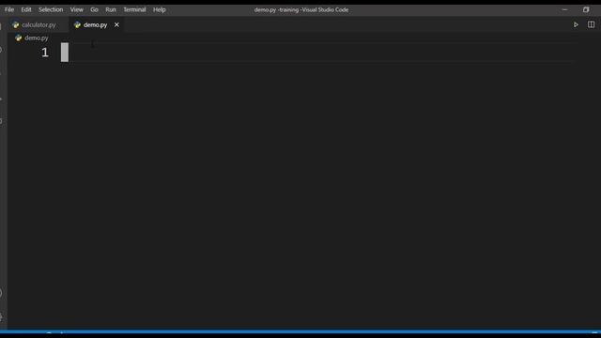
Task: Restore down the VS Code window
Action: [x=586, y=9]
